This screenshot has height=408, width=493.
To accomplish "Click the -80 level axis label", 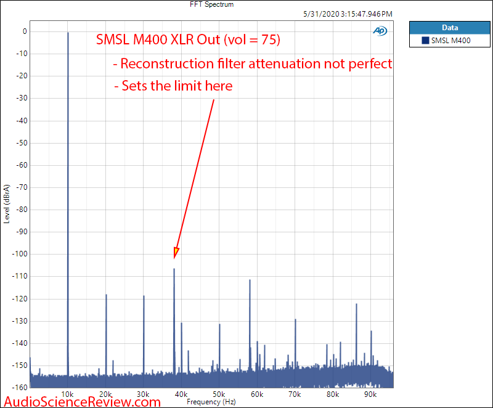I will [x=22, y=210].
